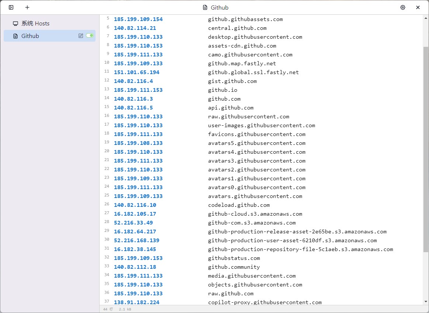The width and height of the screenshot is (429, 313).
Task: Click hostname desktop.githubusercontent.com
Action: coord(255,37)
